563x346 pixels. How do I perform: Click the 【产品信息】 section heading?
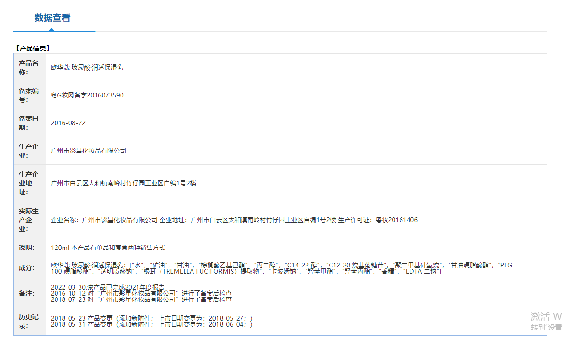[x=32, y=48]
